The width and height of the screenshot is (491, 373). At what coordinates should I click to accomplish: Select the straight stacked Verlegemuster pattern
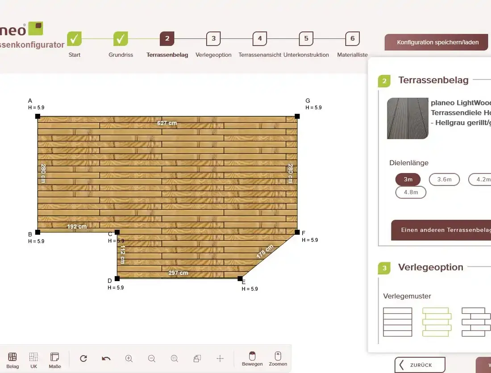[x=397, y=322]
